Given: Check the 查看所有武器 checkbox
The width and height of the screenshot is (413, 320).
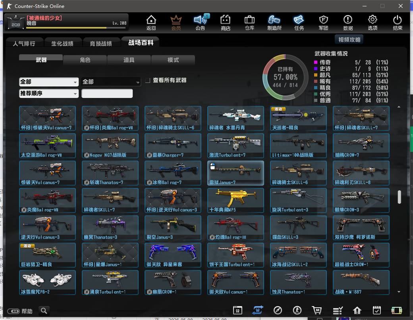Looking at the screenshot, I should (148, 80).
